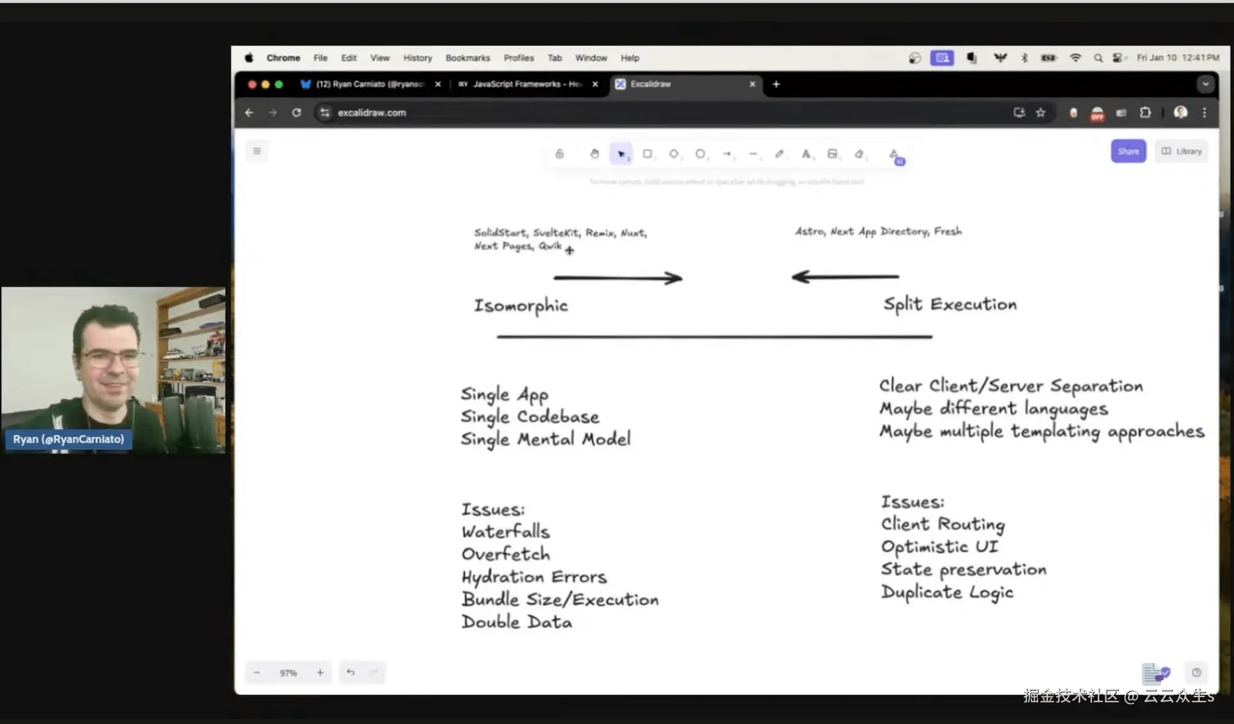Select the Ellipse shape tool

[x=700, y=154]
